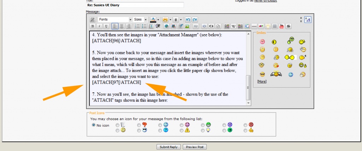Click the Title input field

[135, 5]
